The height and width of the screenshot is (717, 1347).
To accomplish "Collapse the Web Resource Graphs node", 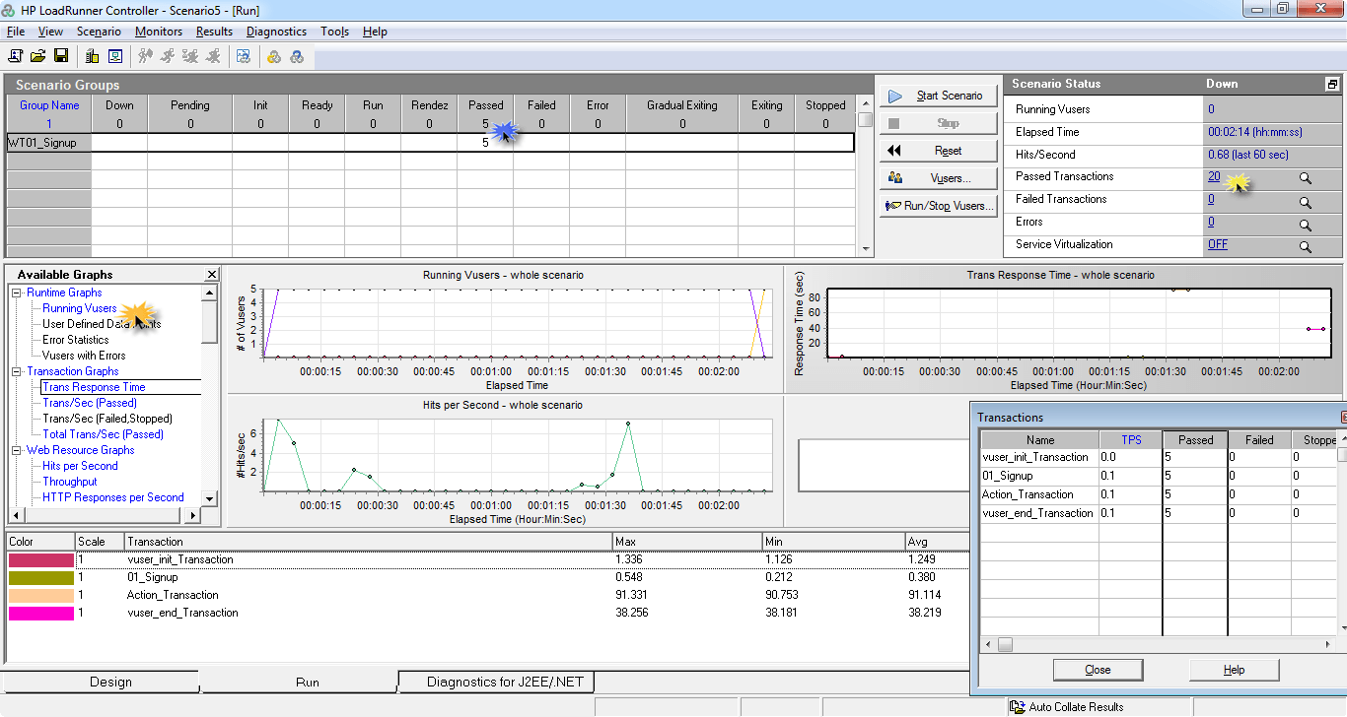I will point(17,450).
